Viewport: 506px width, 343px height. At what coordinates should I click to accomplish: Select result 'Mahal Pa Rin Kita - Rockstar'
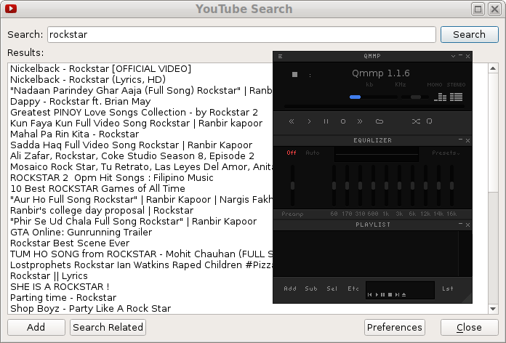pyautogui.click(x=75, y=134)
